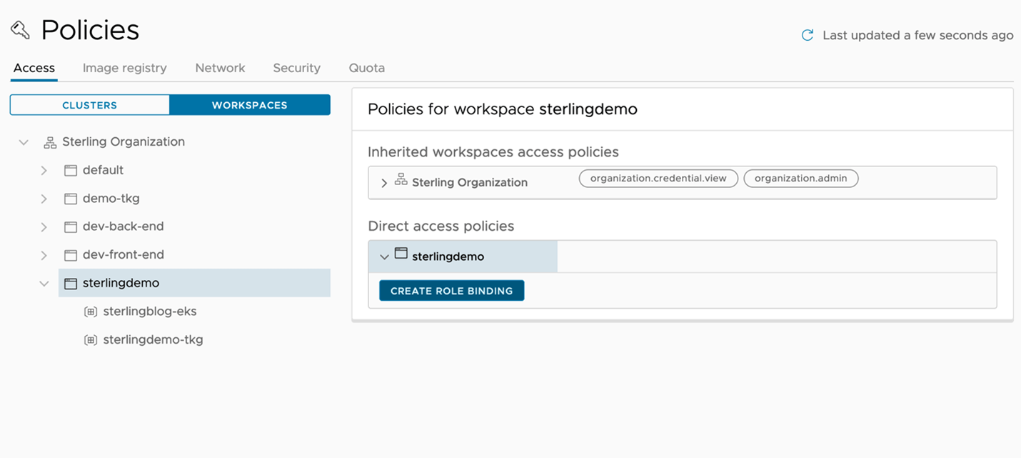Click the dev-back-end workspace icon
This screenshot has width=1021, height=458.
[70, 227]
